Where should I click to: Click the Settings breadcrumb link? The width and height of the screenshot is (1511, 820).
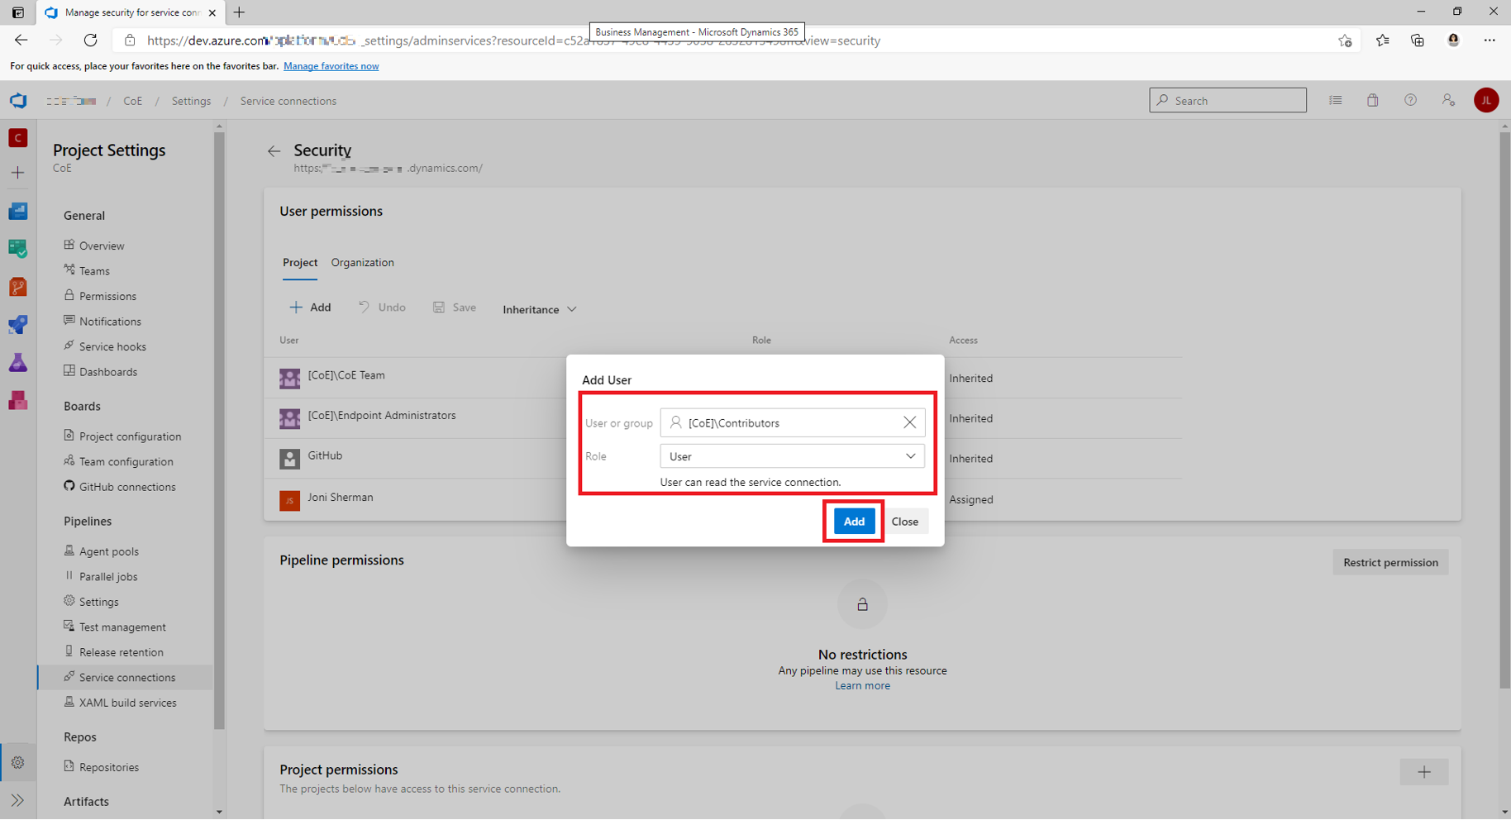coord(191,101)
